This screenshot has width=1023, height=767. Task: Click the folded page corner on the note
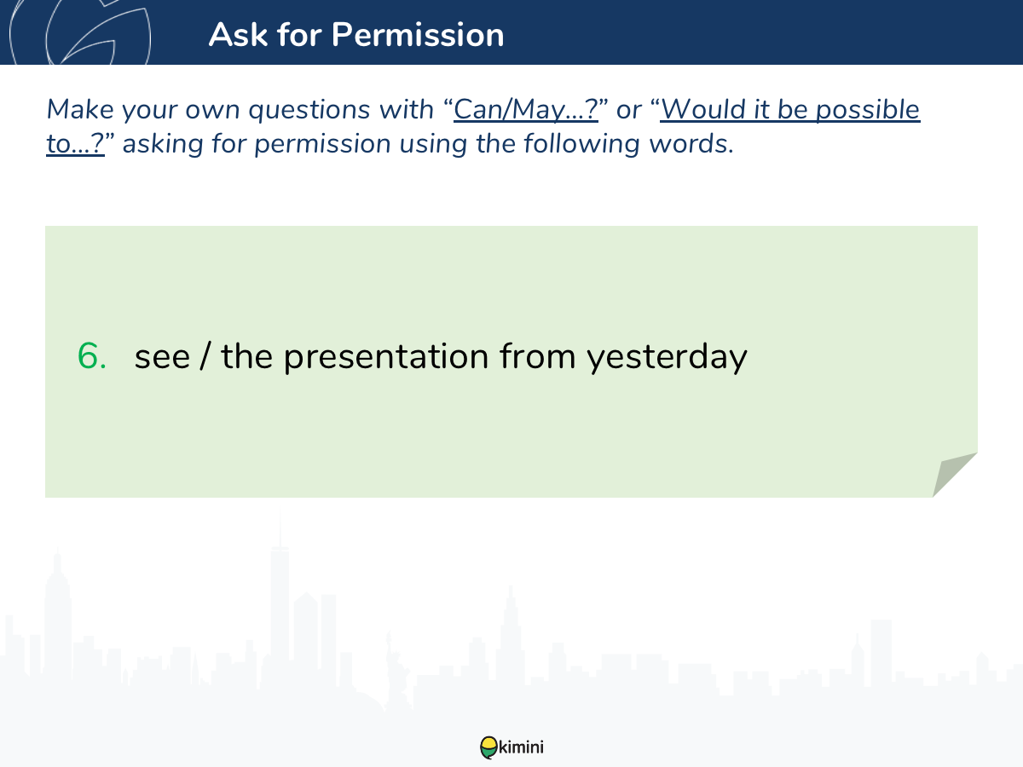point(955,475)
